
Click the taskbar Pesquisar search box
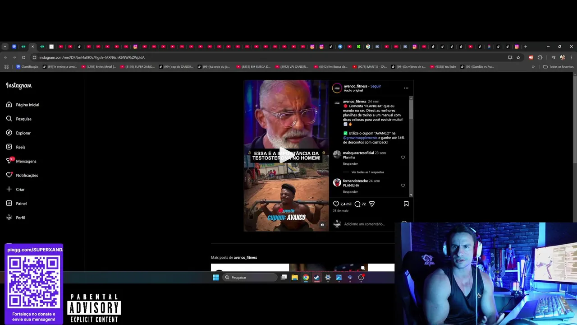pos(250,278)
